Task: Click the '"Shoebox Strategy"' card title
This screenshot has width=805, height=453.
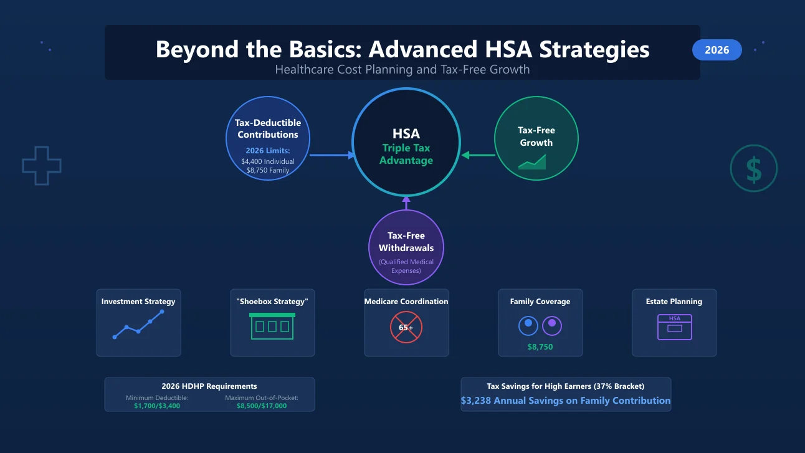Action: (272, 302)
